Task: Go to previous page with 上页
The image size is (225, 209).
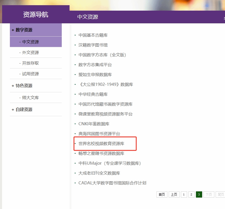Action: click(x=174, y=194)
